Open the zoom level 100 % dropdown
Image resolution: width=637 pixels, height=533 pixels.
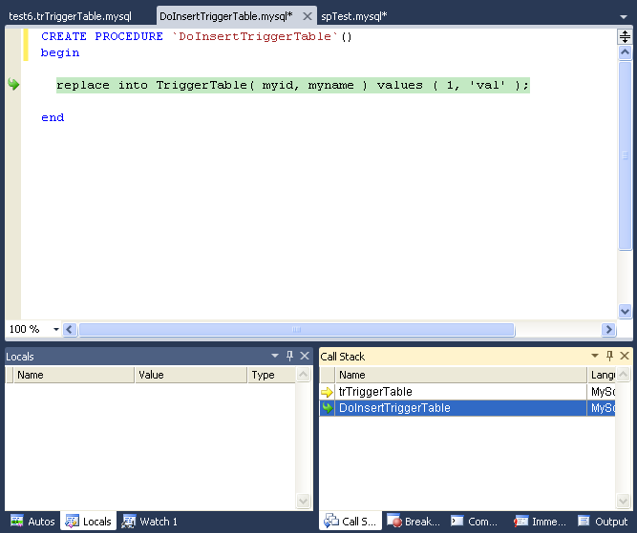point(56,330)
